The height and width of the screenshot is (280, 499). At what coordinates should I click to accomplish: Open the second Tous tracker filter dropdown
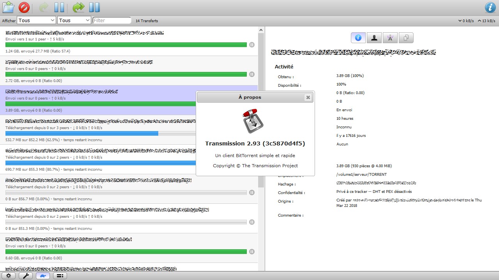point(74,20)
